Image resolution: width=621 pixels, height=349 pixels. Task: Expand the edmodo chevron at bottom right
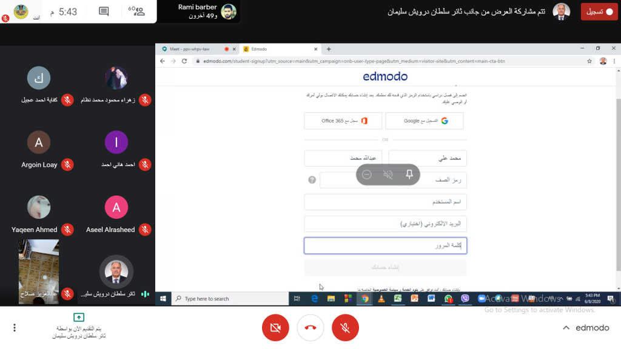pos(566,328)
